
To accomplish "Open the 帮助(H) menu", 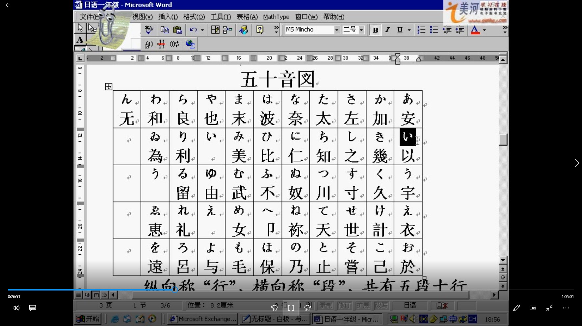I will tap(334, 17).
